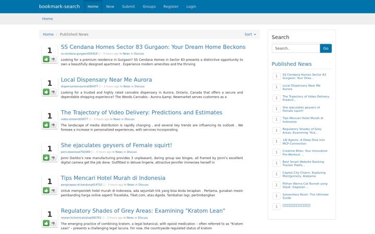Open sidebar link SS Cendana Homes Sector 83
This screenshot has height=234, width=375.
click(x=304, y=76)
